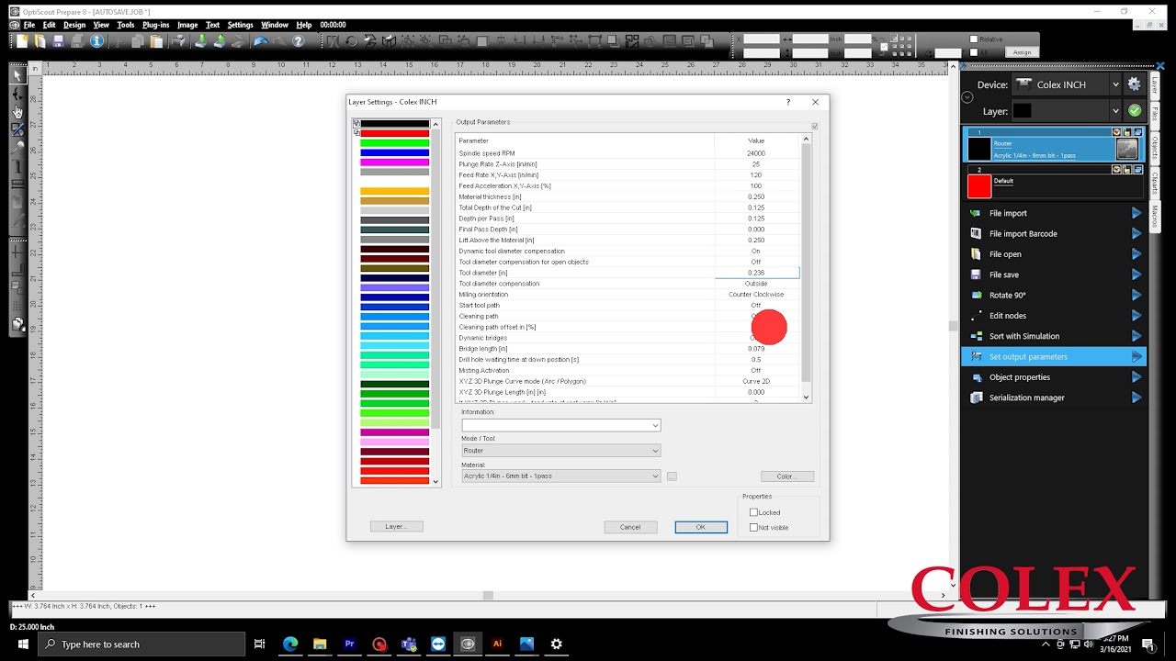Click the Import green down-arrow icon
1176x661 pixels.
coord(200,41)
